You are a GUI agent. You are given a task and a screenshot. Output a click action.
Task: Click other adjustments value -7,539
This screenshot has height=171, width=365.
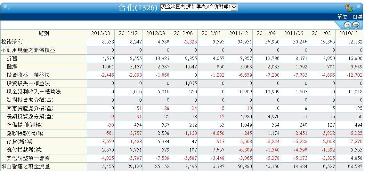(162, 158)
